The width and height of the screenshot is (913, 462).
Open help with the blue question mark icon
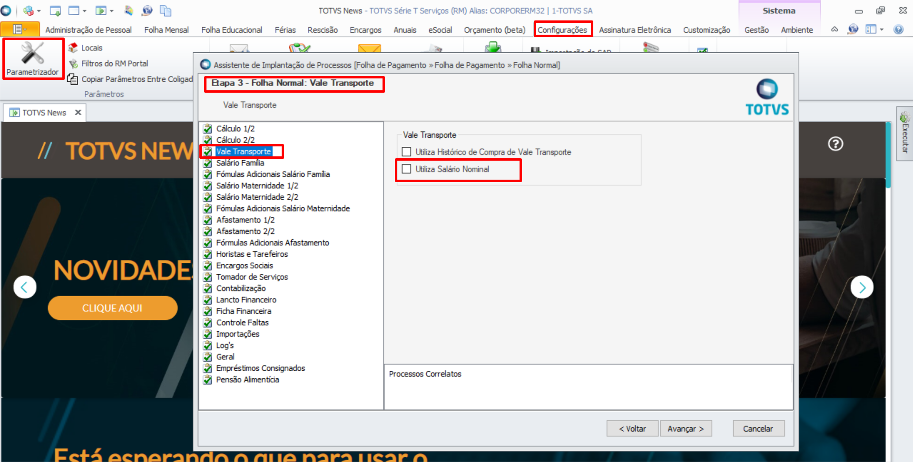[x=898, y=29]
